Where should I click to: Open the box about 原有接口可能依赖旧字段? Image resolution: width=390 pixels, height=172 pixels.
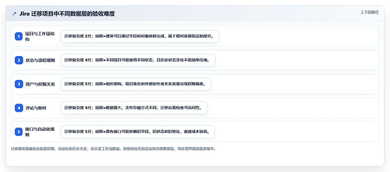pyautogui.click(x=138, y=132)
